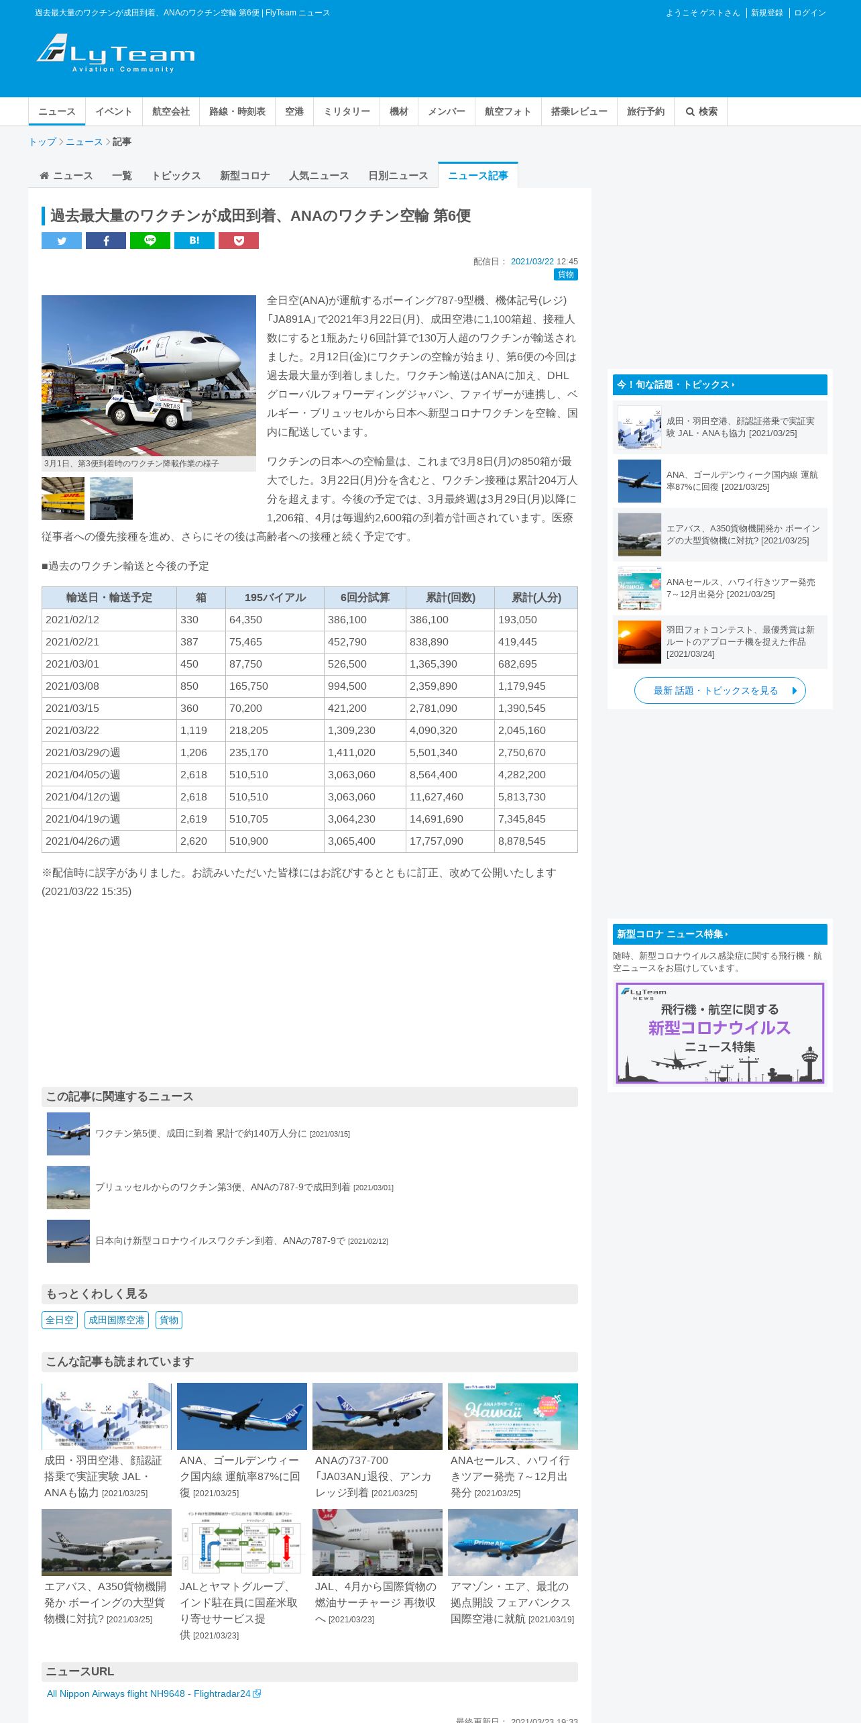Share article via LINE

click(150, 241)
